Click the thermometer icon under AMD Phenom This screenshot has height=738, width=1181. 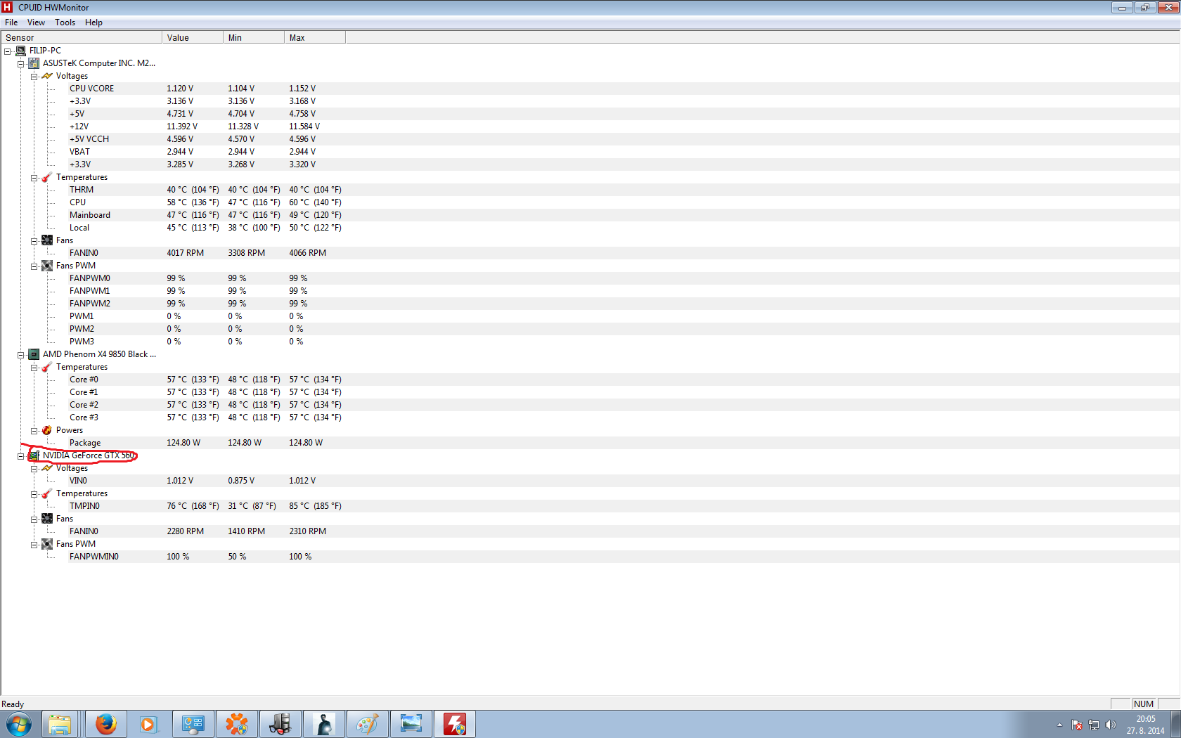coord(47,367)
